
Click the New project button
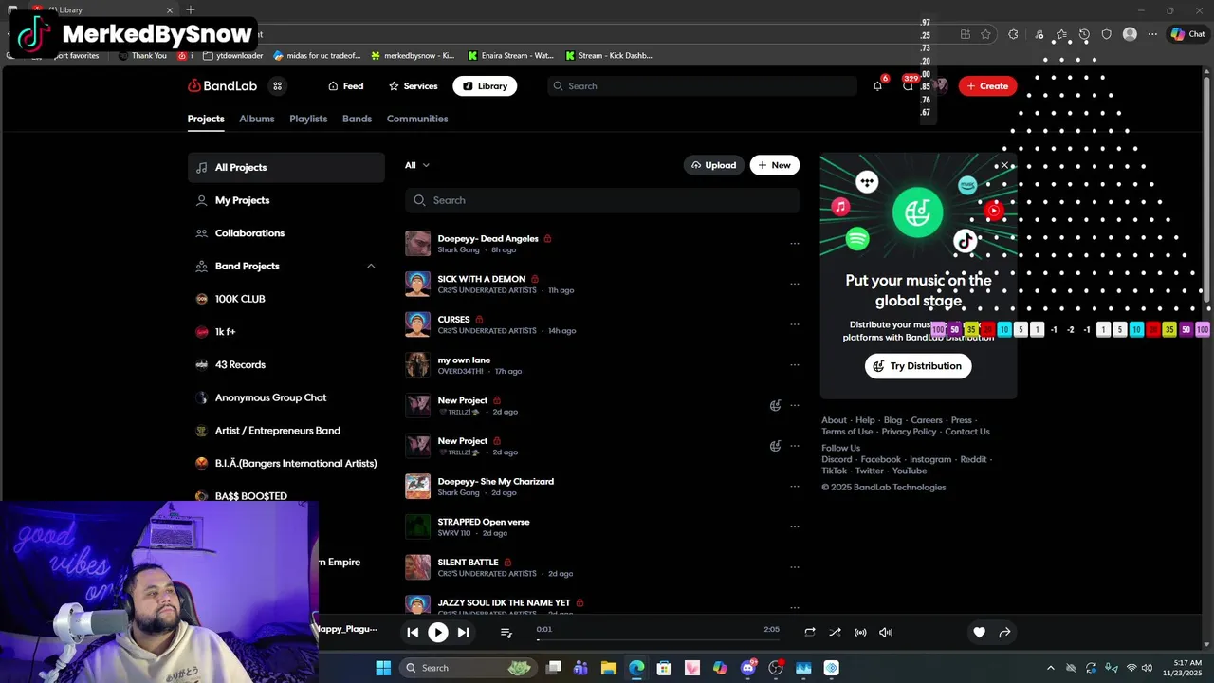[x=775, y=165]
